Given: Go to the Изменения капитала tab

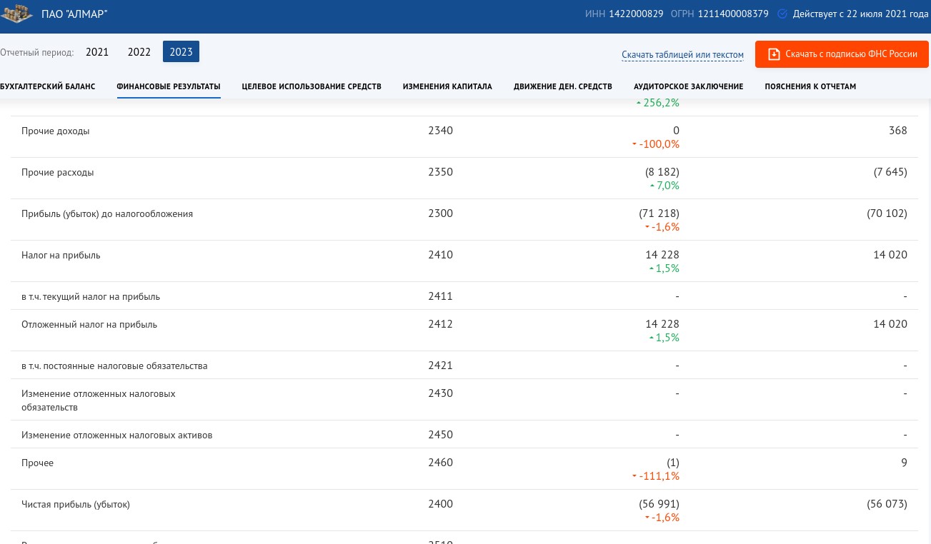Looking at the screenshot, I should tap(447, 86).
